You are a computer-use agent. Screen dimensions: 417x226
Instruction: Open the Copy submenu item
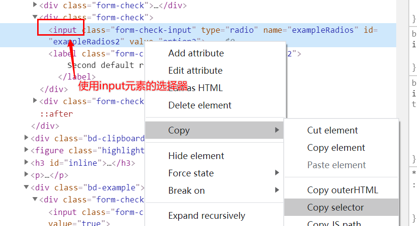coord(214,130)
